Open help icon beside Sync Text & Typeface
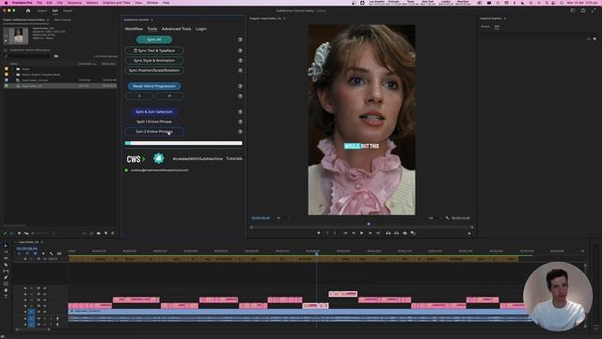Image resolution: width=602 pixels, height=339 pixels. [240, 50]
